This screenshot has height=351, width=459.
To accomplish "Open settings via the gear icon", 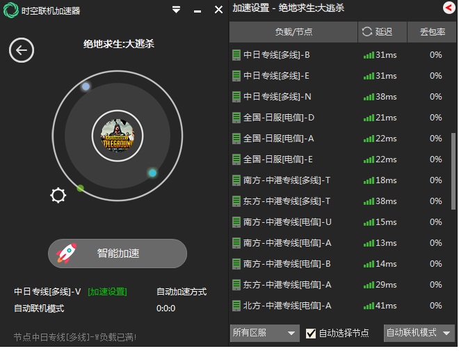I will 58,195.
